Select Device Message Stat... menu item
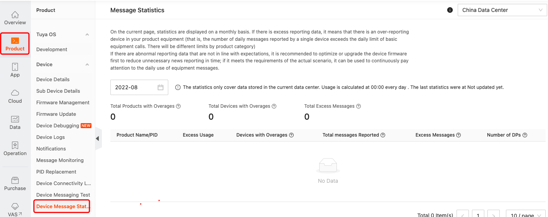Viewport: 548px width, 217px height. tap(62, 207)
